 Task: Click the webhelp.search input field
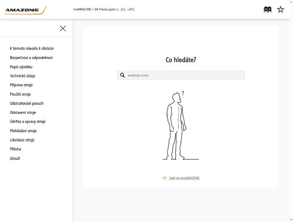pyautogui.click(x=181, y=75)
